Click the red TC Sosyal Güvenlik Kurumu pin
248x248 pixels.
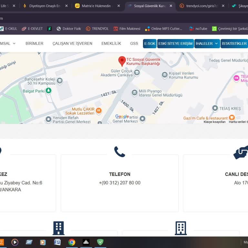click(122, 61)
